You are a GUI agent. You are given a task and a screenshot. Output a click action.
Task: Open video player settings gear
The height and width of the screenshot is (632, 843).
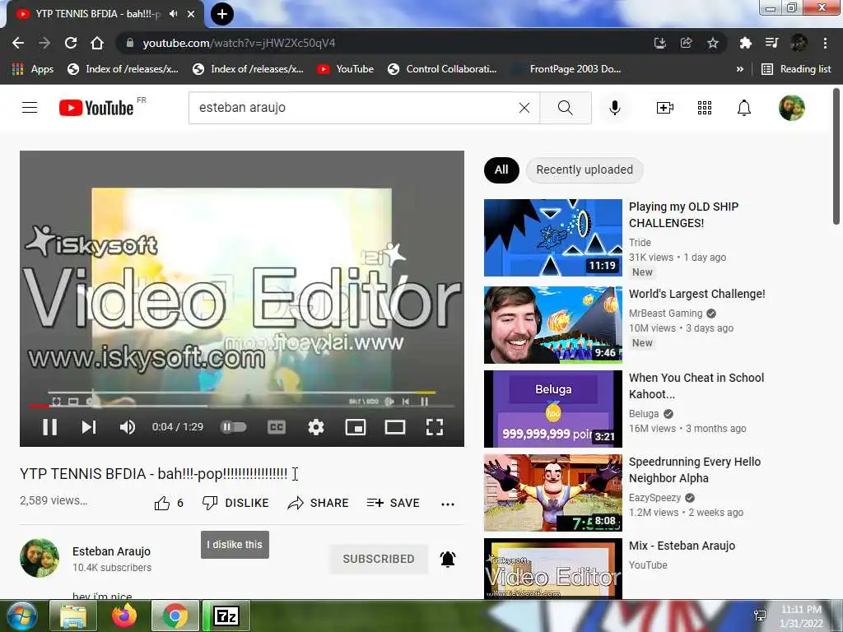click(x=316, y=427)
